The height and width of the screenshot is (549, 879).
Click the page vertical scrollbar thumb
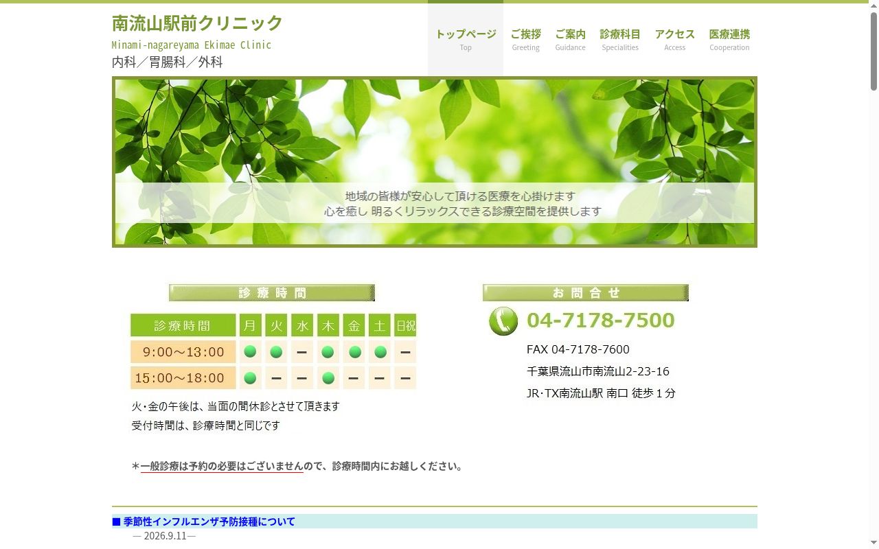click(874, 51)
